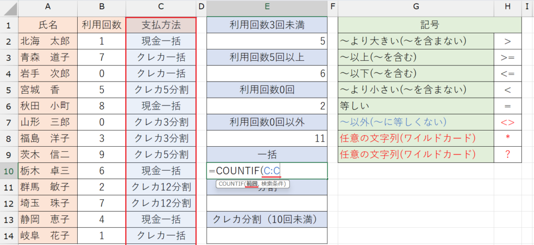Select the 氏名 header cell
Screen dimensions: 534x245
pyautogui.click(x=47, y=25)
